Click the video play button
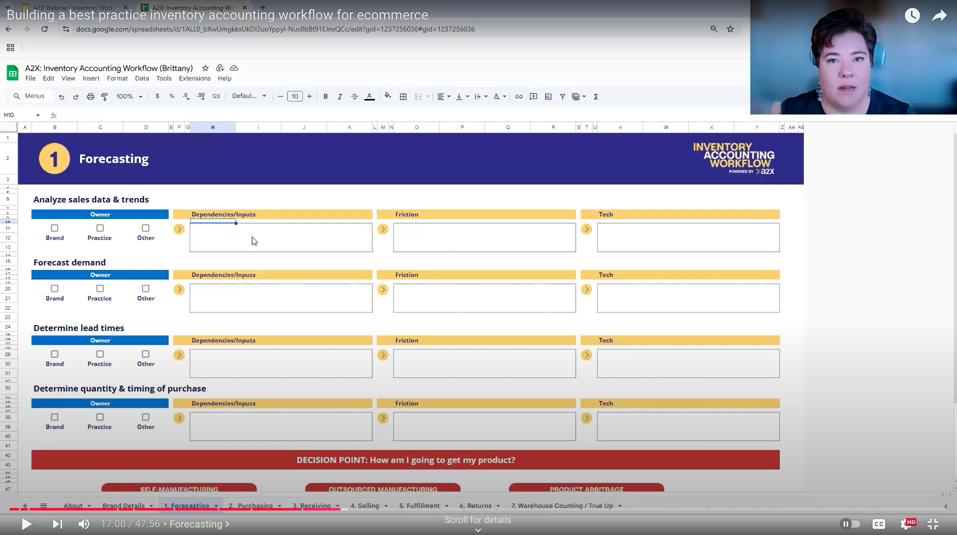Viewport: 957px width, 535px height. (26, 524)
